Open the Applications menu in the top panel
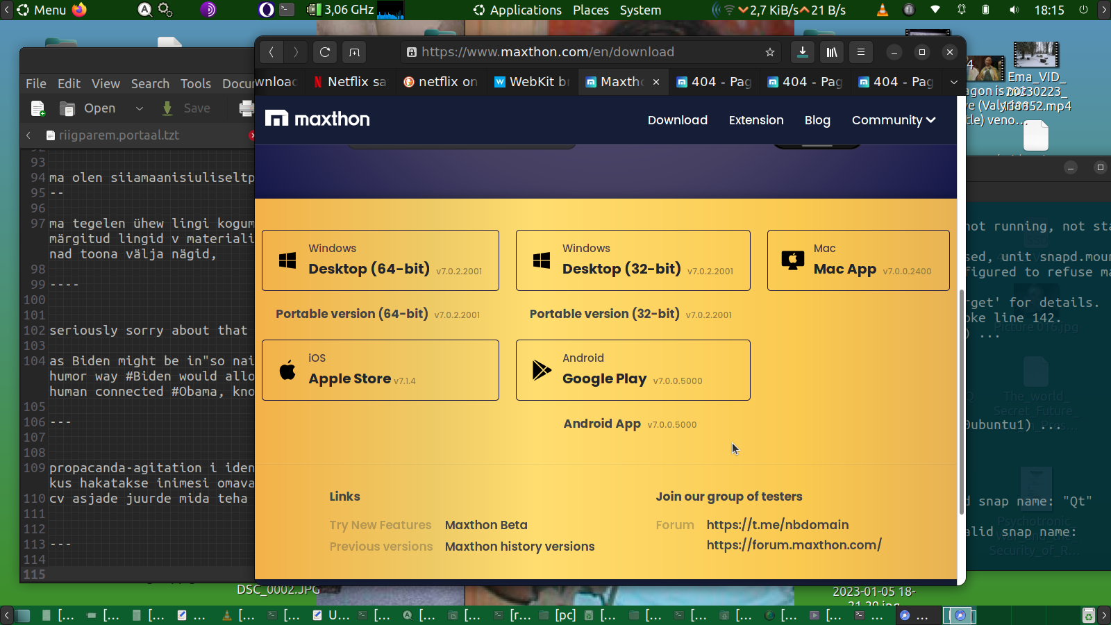The height and width of the screenshot is (625, 1111). click(x=517, y=10)
